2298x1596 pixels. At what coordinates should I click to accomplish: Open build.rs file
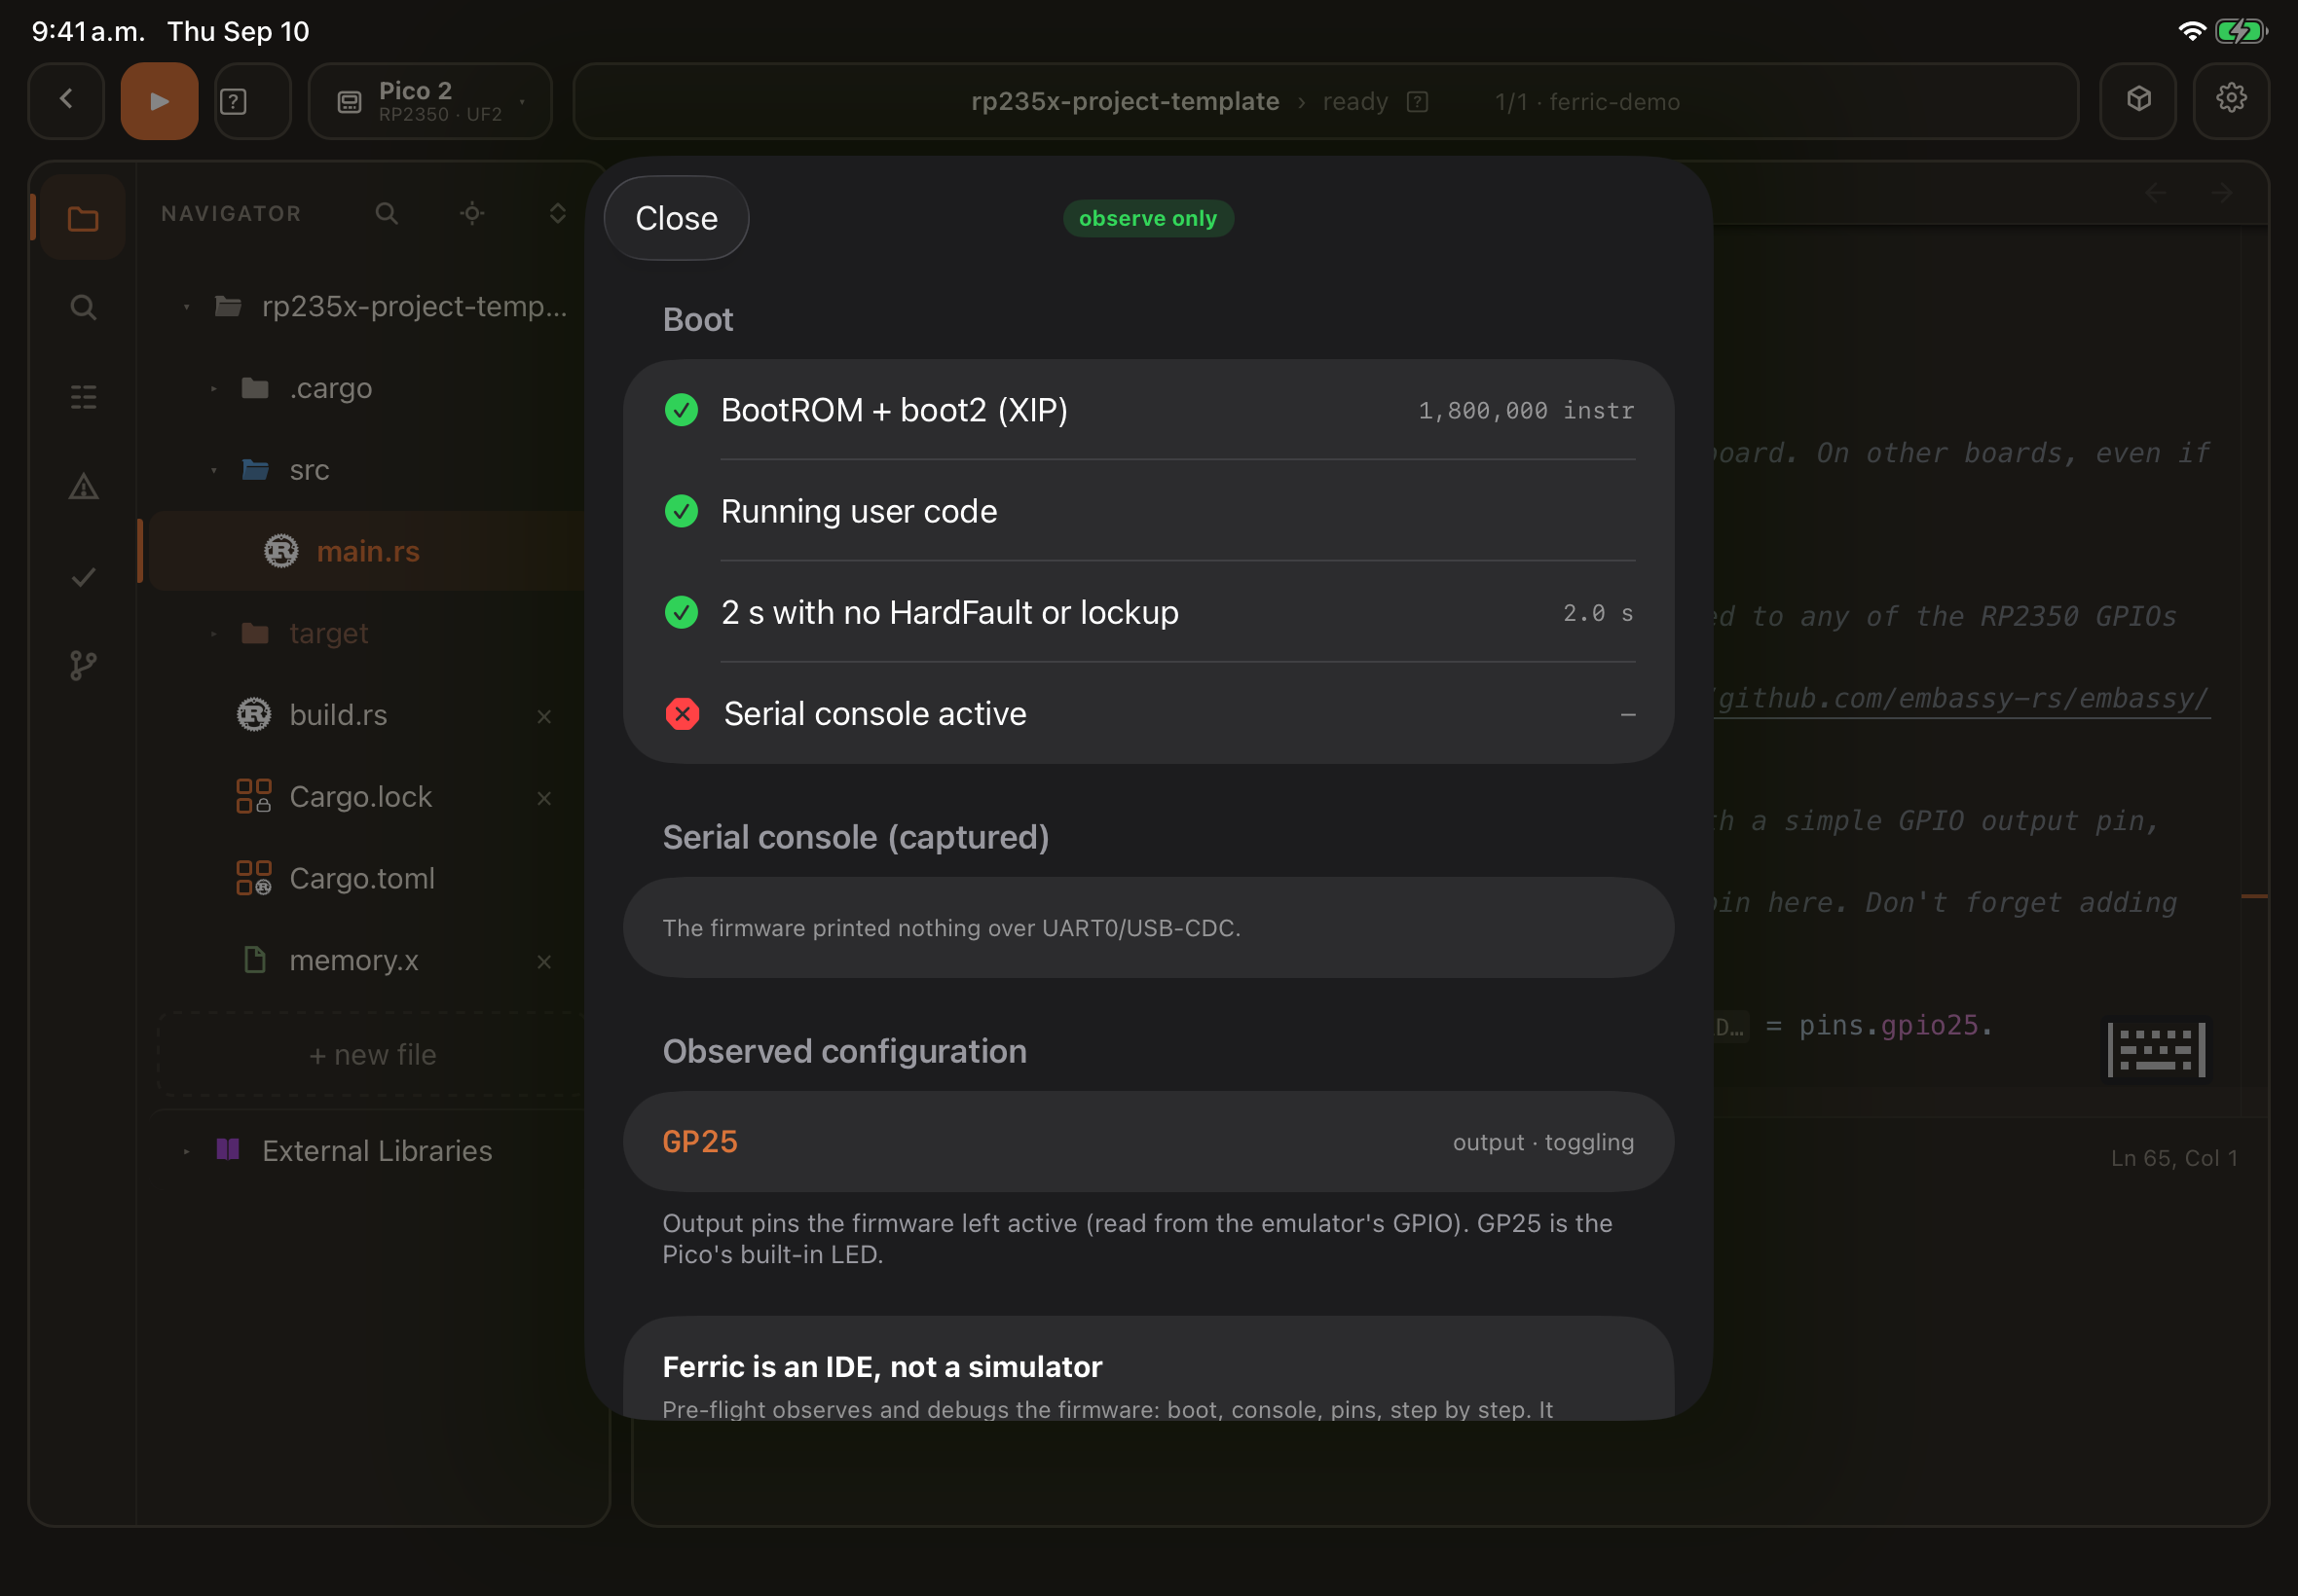point(338,715)
